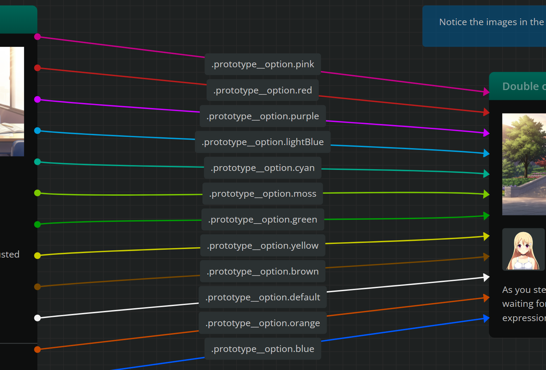Click the blue arrowhead on the target node
The image size is (546, 370).
click(x=486, y=319)
